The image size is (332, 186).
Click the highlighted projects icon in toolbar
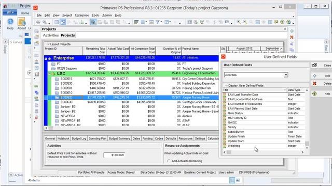pyautogui.click(x=93, y=22)
